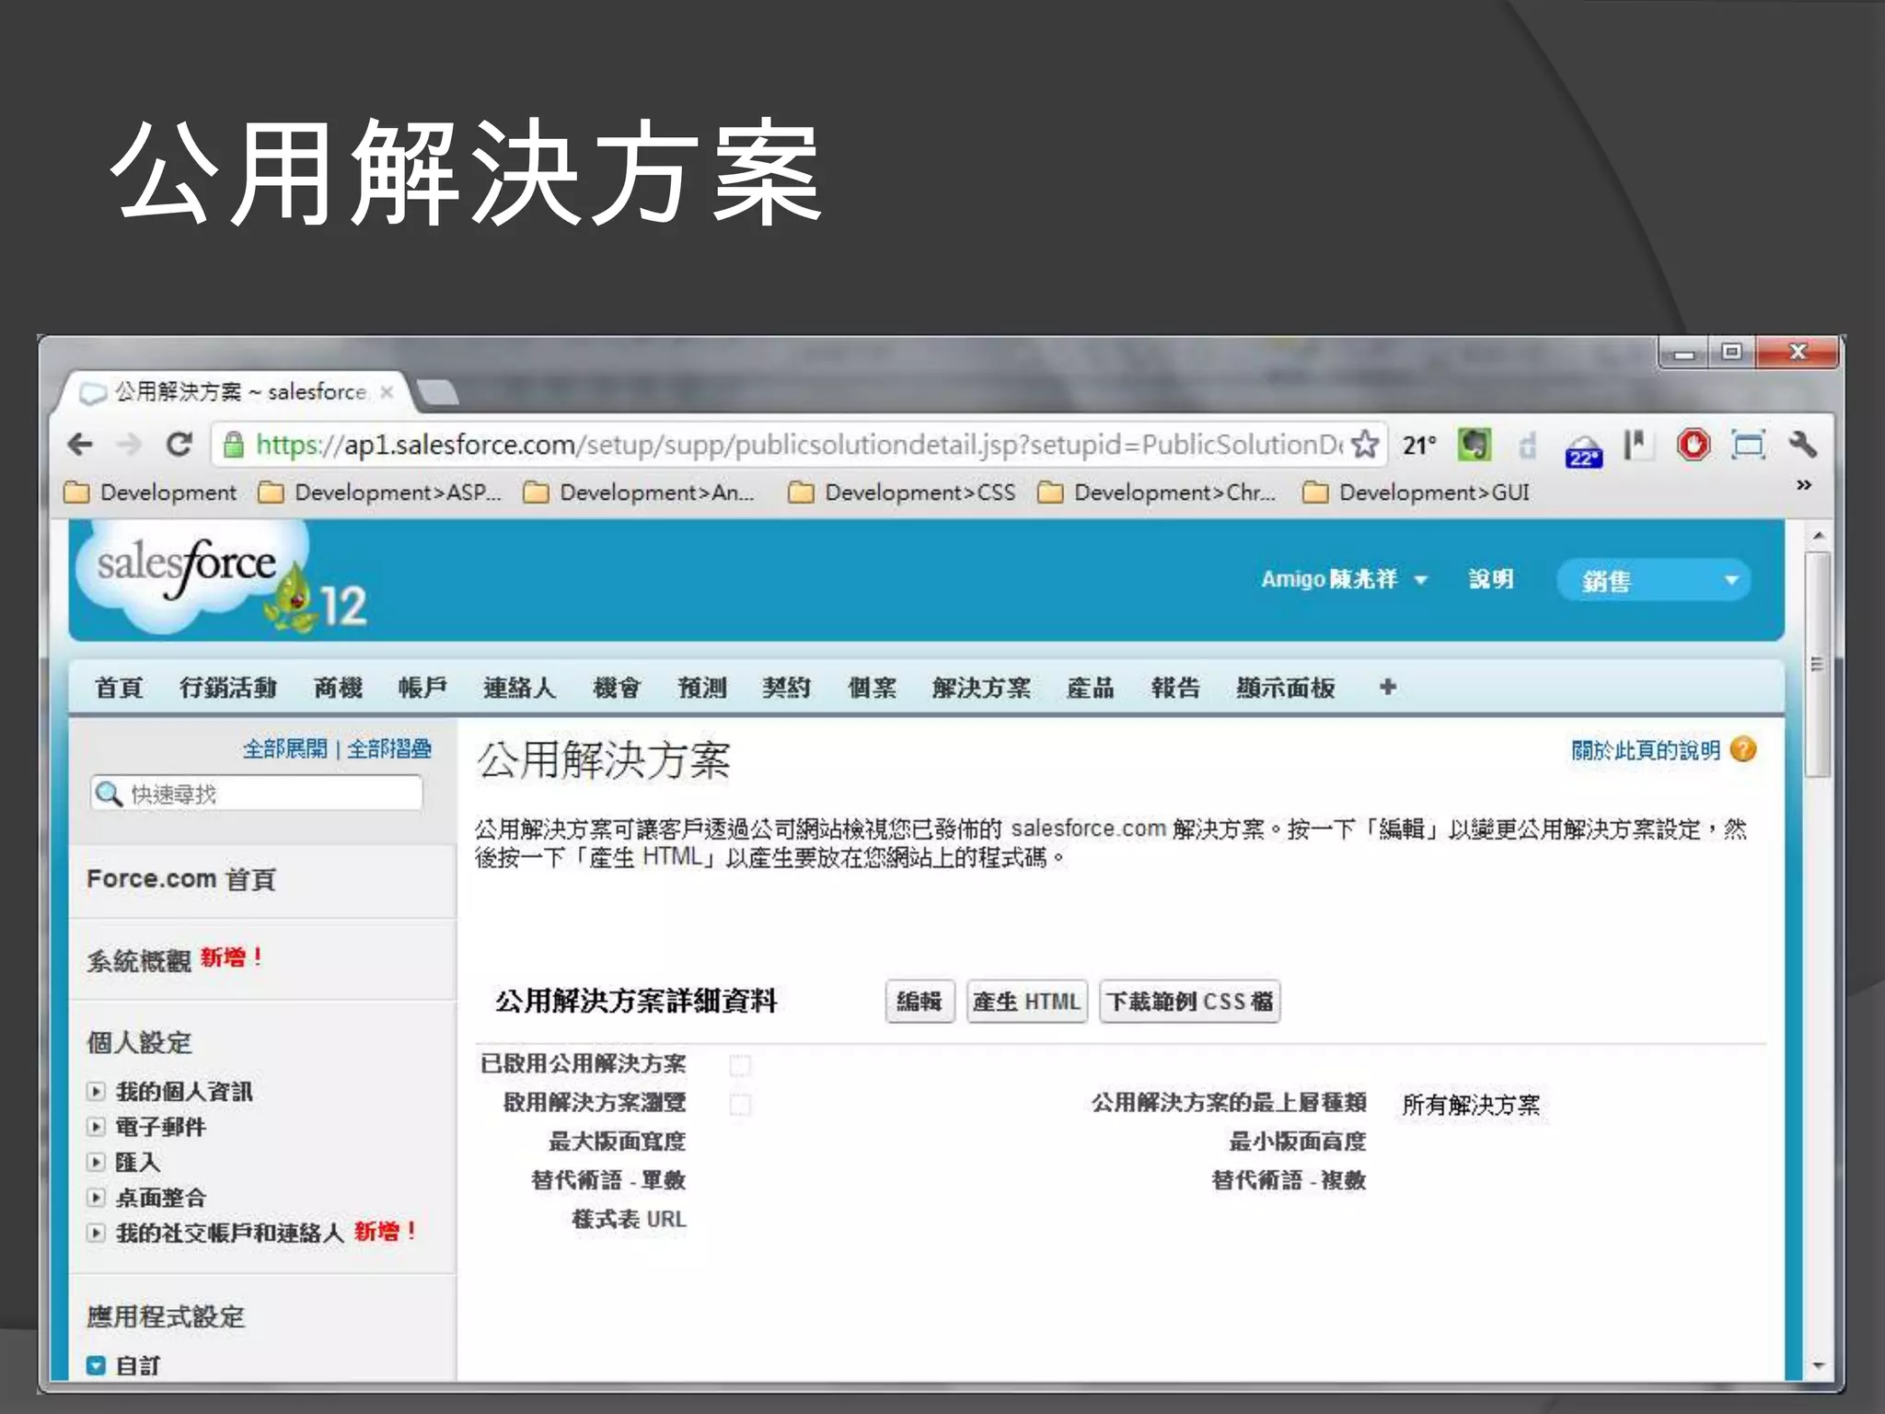Open the 預測 tab
The width and height of the screenshot is (1885, 1414).
(x=702, y=688)
